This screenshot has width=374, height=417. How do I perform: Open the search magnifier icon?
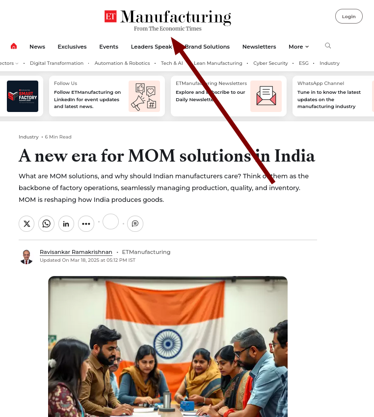(x=328, y=46)
